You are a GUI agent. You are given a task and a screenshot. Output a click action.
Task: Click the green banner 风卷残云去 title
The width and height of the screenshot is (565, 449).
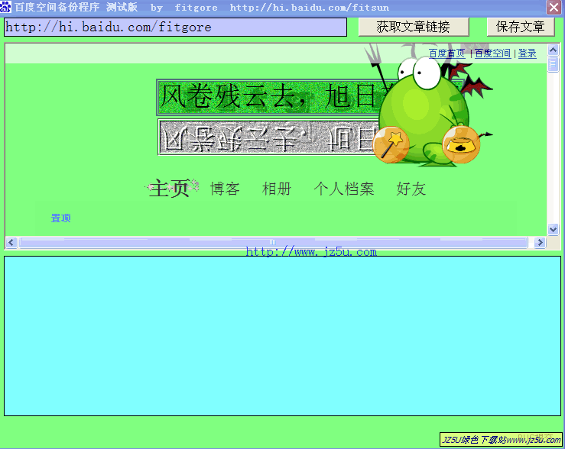[268, 97]
